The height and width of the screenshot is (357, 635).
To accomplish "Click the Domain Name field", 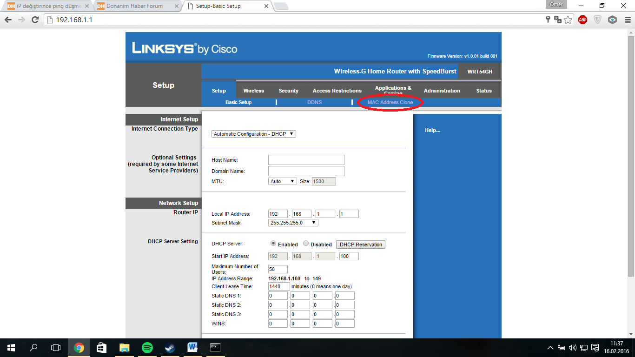I will tap(306, 171).
